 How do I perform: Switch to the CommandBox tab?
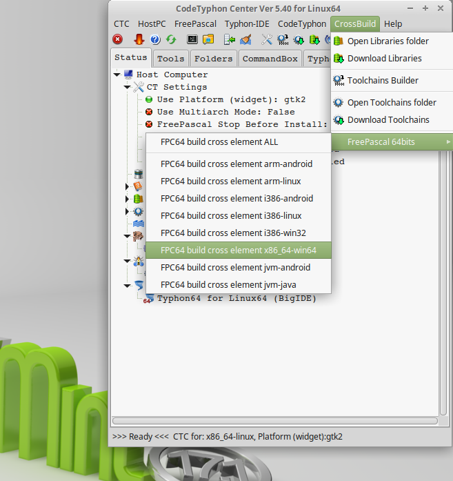[x=270, y=59]
